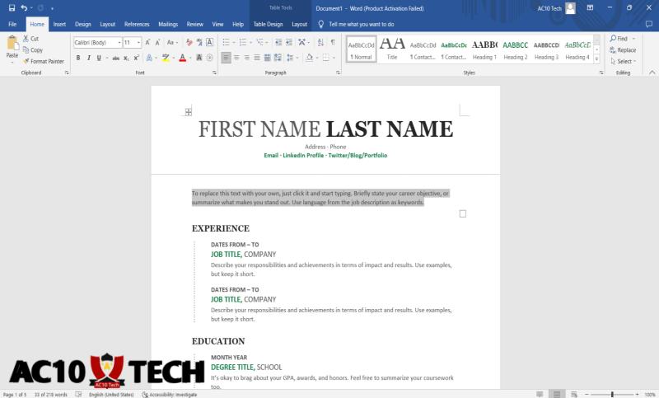659x398 pixels.
Task: Click the Save icon in the quick access toolbar
Action: click(x=12, y=7)
